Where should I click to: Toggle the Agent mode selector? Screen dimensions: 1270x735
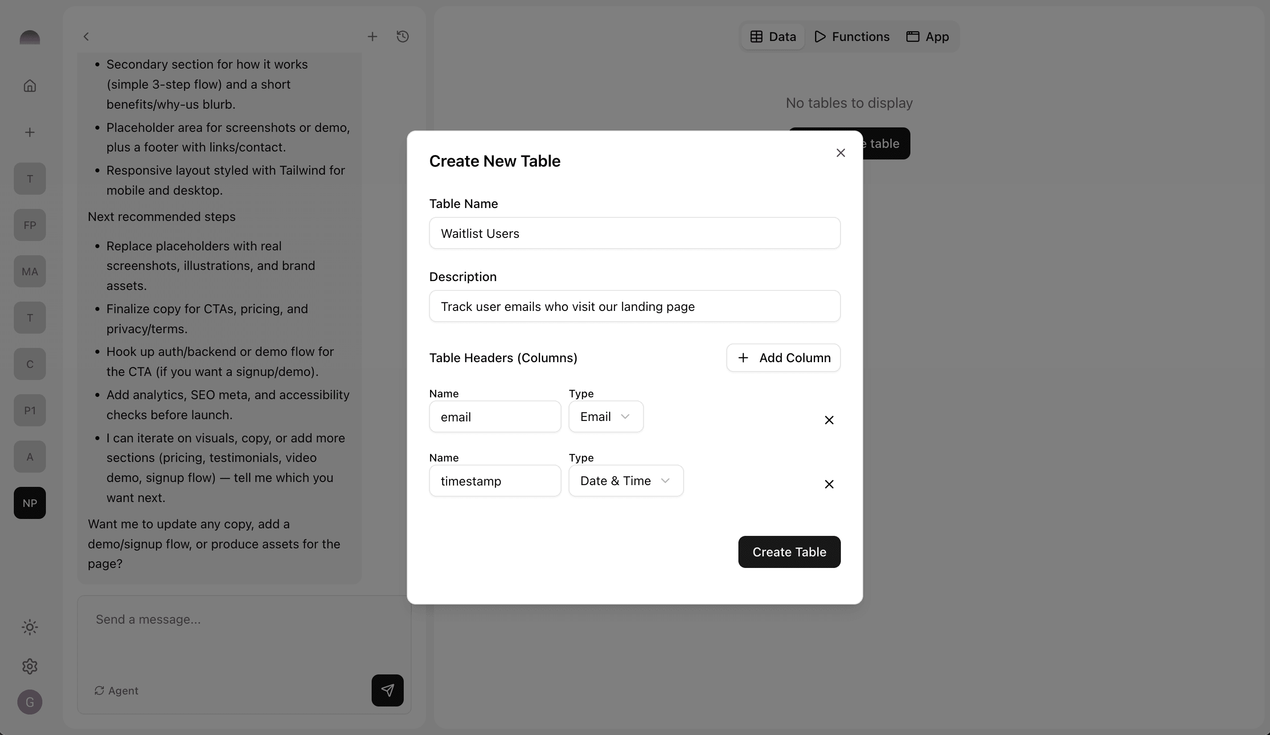(116, 690)
